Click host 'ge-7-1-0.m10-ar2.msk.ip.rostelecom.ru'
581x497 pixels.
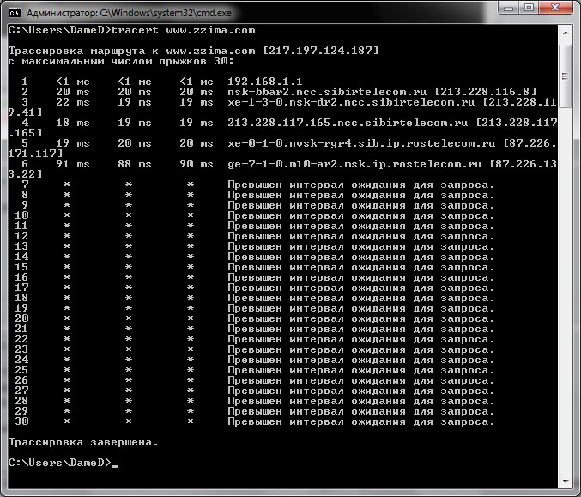[x=354, y=164]
